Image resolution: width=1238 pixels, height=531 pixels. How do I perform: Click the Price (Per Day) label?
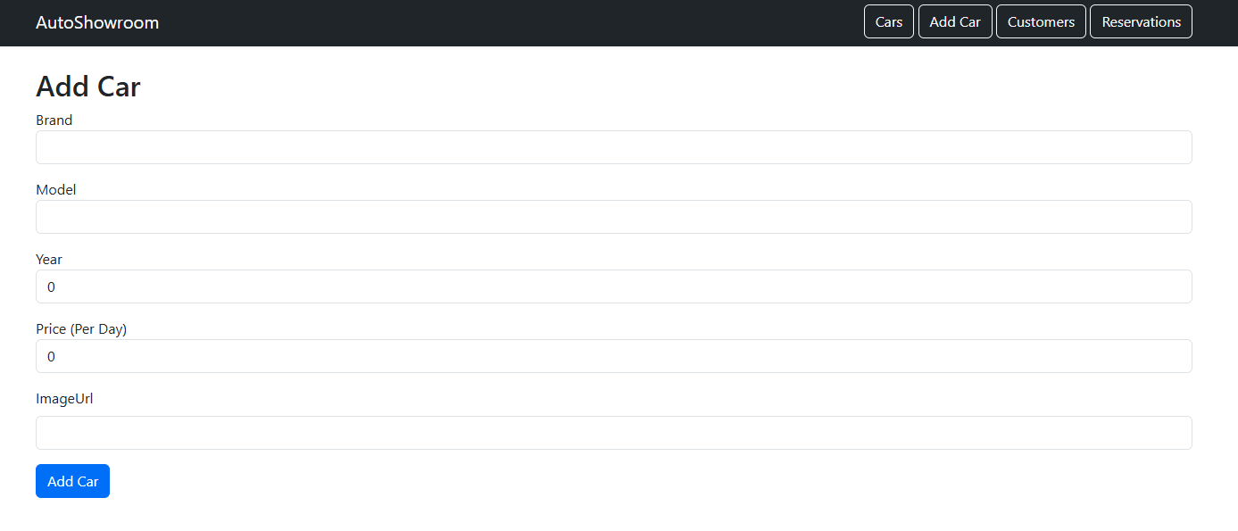(81, 328)
